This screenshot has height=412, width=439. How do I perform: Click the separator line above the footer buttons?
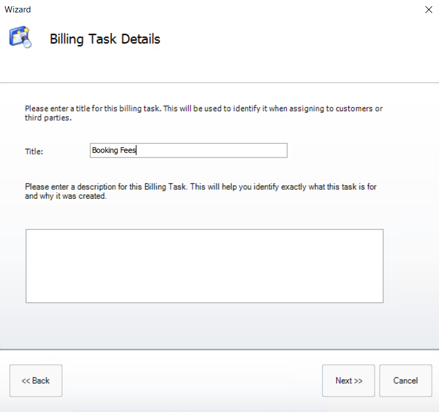[219, 349]
